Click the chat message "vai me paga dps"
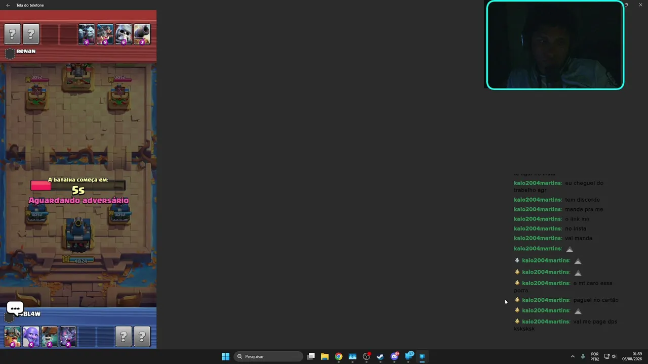 pyautogui.click(x=566, y=325)
